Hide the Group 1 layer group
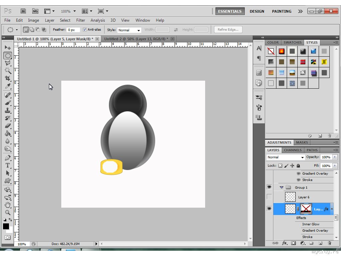This screenshot has height=256, width=341. [x=269, y=187]
